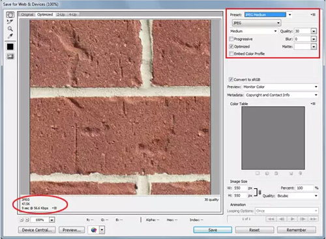Select the Hand tool
Screen dimensions: 326x239
(x=10, y=14)
